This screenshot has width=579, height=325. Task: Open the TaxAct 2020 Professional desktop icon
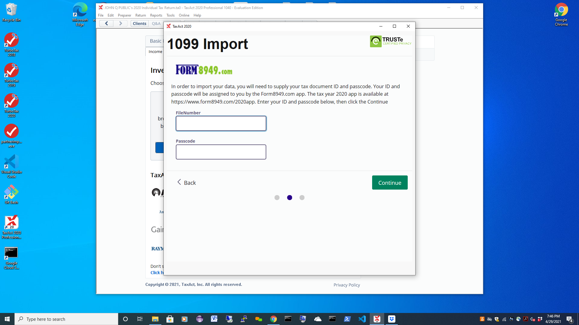11,227
